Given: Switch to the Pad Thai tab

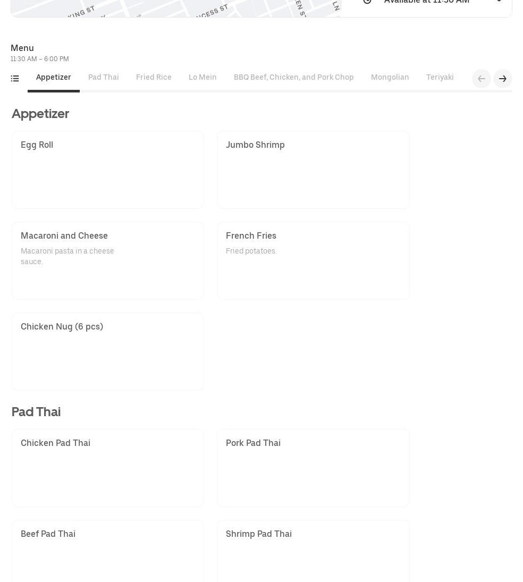Looking at the screenshot, I should point(104,77).
